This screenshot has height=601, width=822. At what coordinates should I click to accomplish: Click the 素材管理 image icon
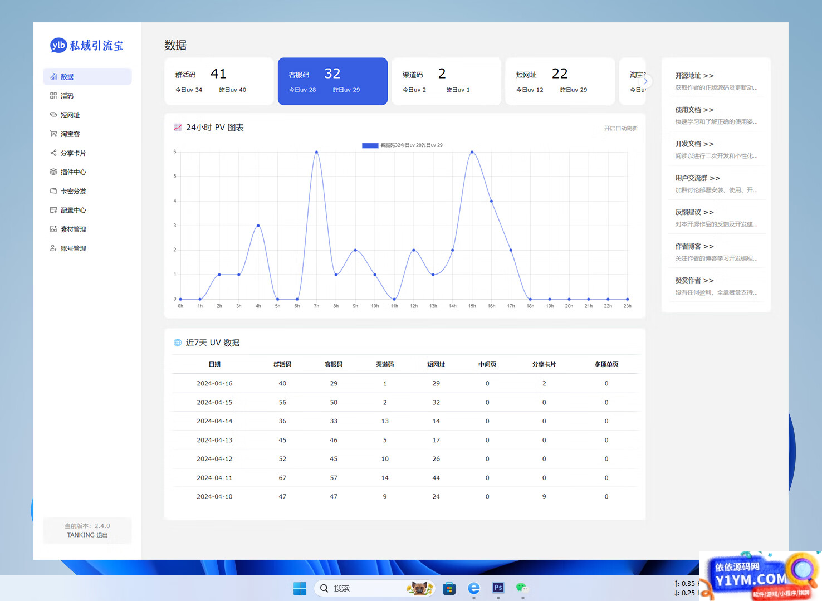tap(53, 229)
